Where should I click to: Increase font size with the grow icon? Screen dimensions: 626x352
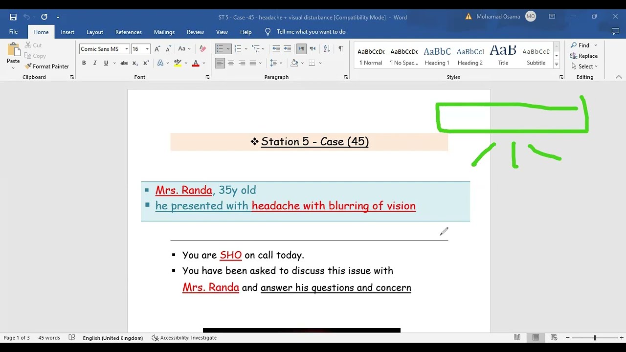point(157,49)
